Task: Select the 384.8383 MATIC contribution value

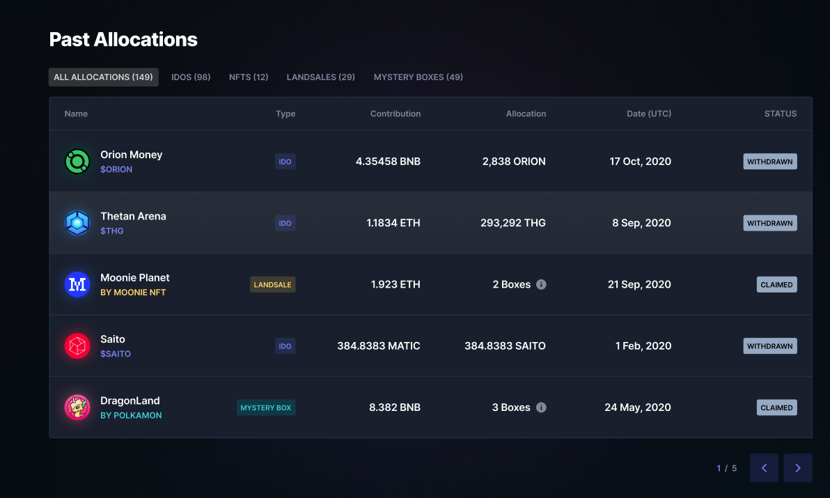Action: [x=379, y=345]
